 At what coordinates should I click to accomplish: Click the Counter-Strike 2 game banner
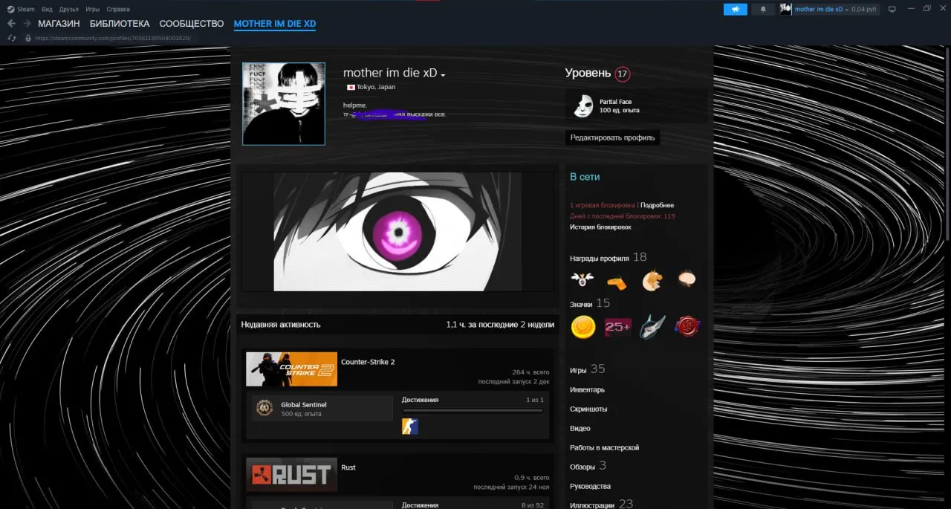pyautogui.click(x=291, y=369)
